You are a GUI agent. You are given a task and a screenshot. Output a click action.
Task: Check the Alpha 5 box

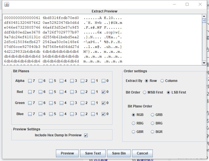(51, 81)
